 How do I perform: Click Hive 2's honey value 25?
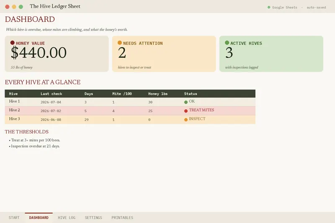click(150, 111)
